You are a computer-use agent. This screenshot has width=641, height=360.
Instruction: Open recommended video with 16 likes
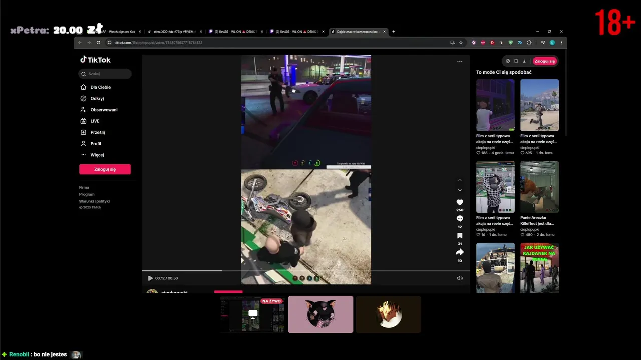point(495,187)
